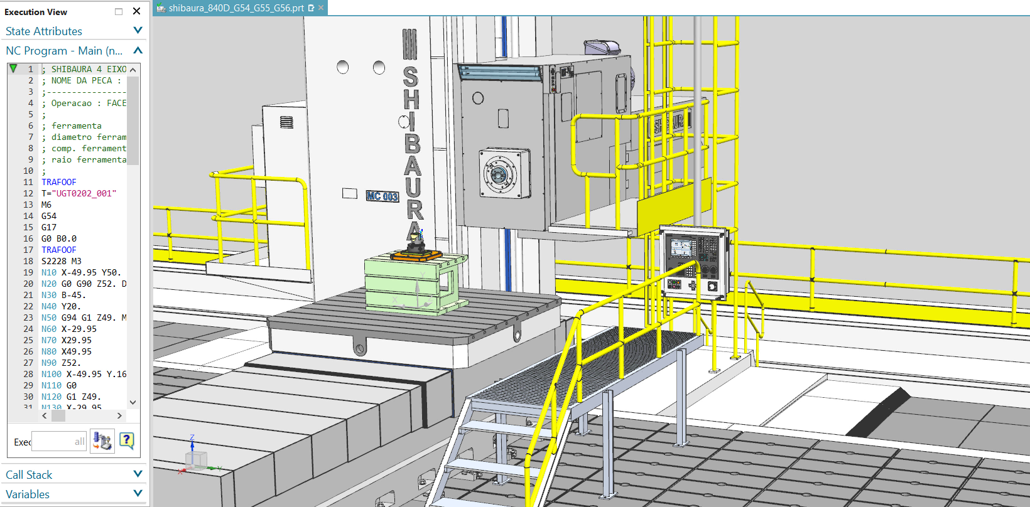Undock the shibaura_840D part tab
1030x507 pixels.
pos(311,8)
